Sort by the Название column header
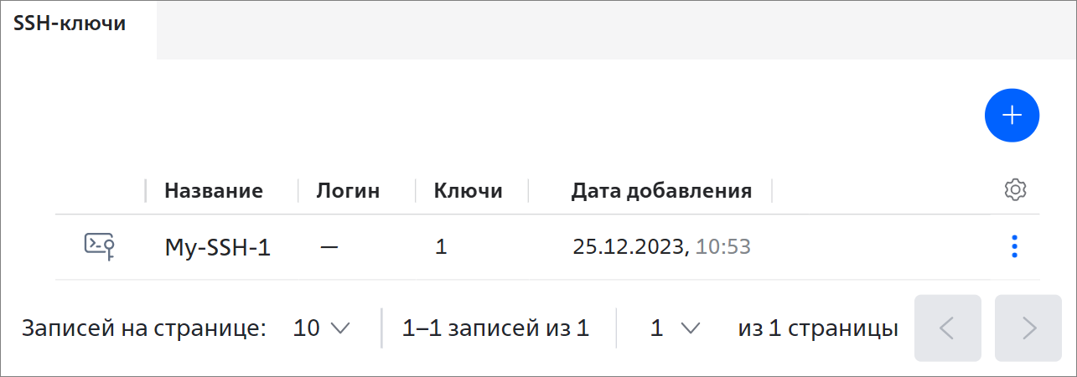This screenshot has height=377, width=1077. coord(214,190)
